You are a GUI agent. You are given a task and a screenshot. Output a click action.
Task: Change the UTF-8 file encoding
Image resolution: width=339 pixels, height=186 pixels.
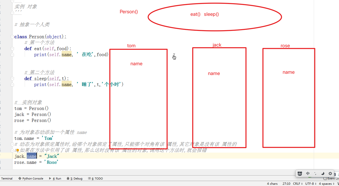point(311,184)
